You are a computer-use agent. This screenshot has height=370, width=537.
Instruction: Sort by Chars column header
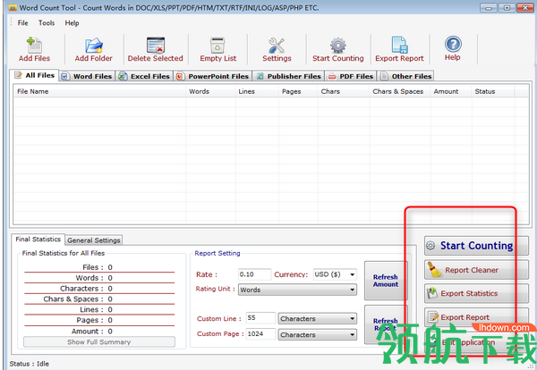click(x=344, y=91)
